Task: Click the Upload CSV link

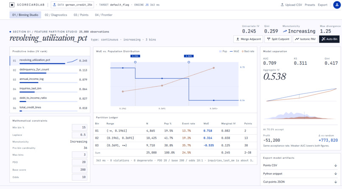Action: (x=291, y=5)
